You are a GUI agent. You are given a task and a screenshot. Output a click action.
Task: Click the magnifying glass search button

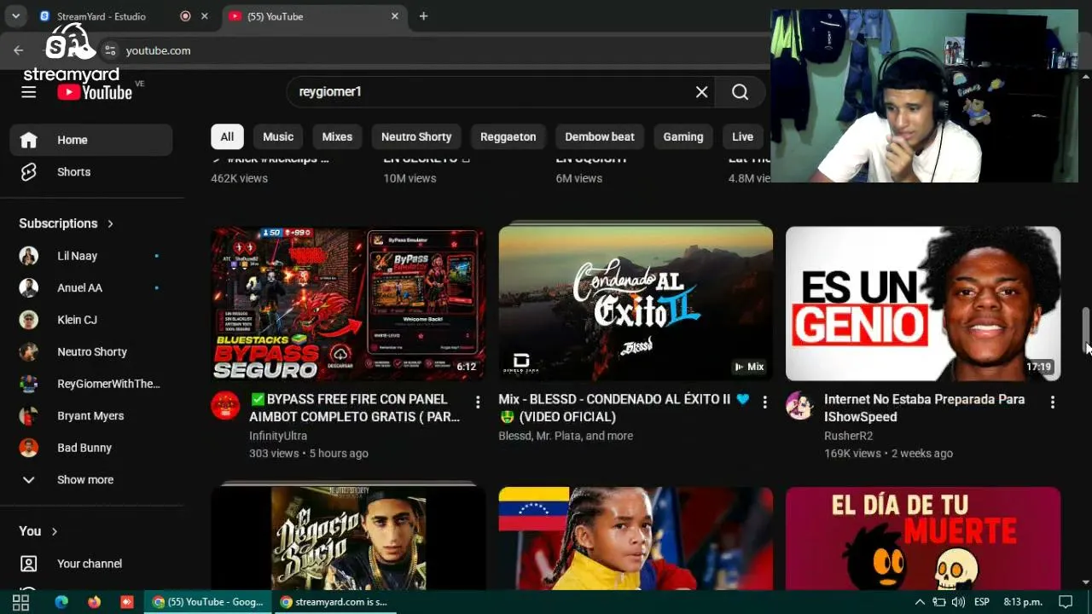pyautogui.click(x=740, y=92)
